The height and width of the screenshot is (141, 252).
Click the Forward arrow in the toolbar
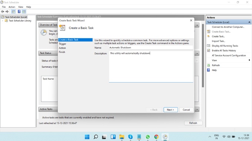7,11
